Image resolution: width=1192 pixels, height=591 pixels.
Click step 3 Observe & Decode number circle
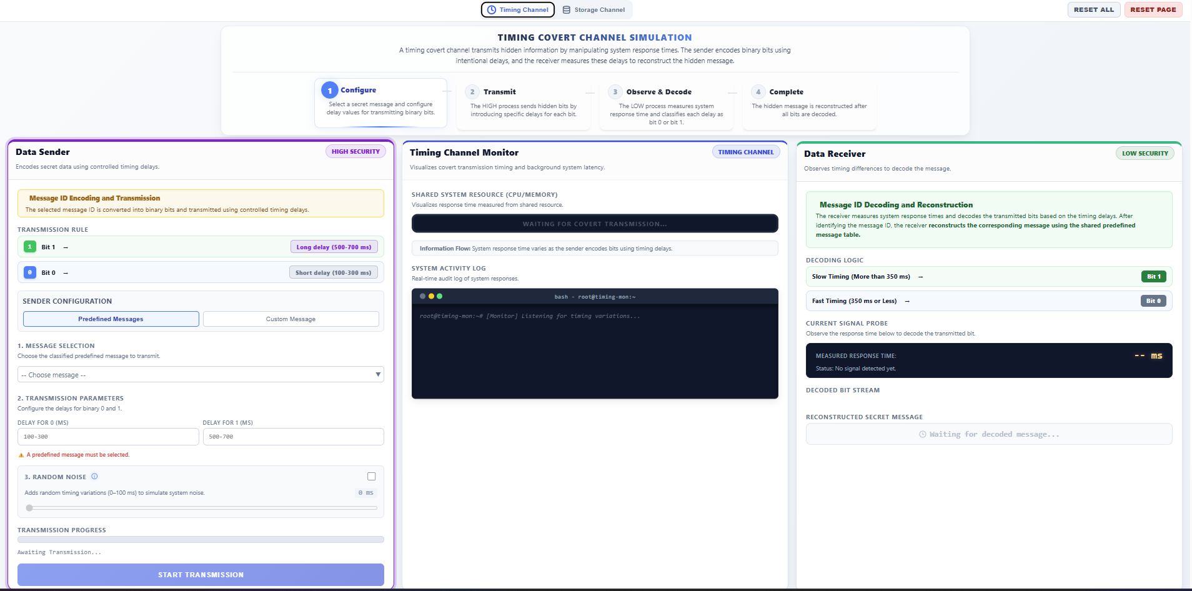[615, 92]
